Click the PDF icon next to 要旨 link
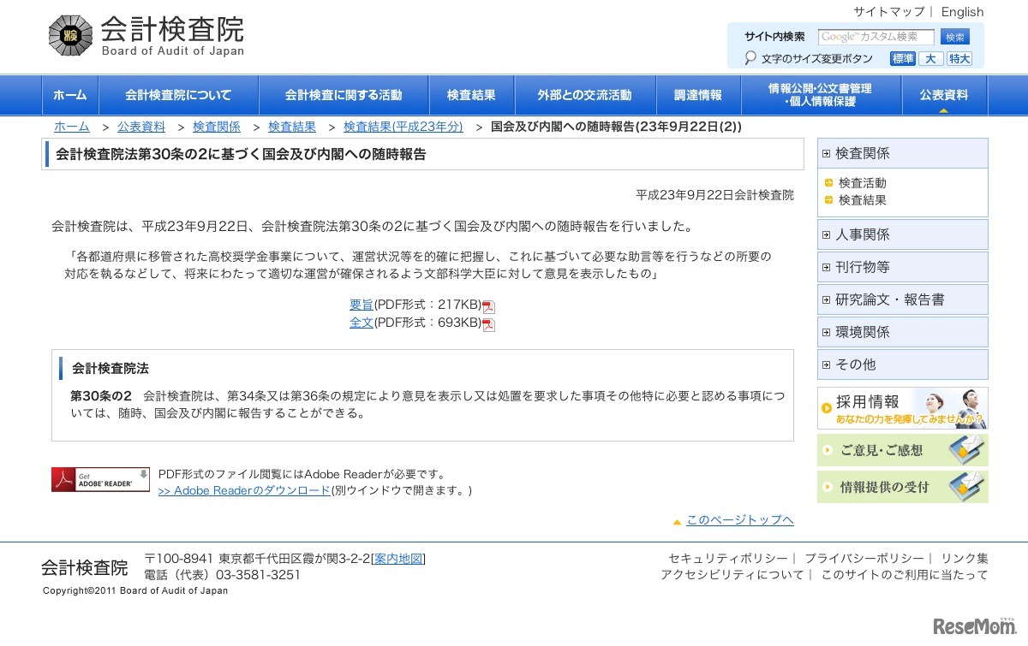 489,305
